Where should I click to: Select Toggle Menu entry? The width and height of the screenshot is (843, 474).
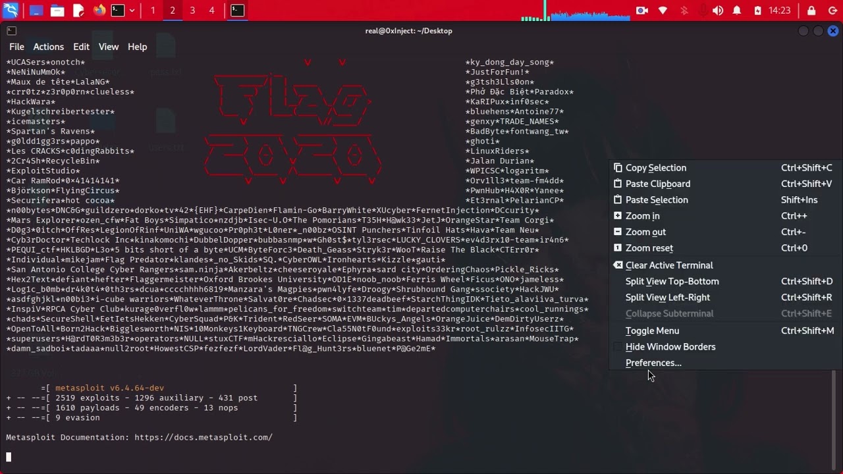coord(724,330)
